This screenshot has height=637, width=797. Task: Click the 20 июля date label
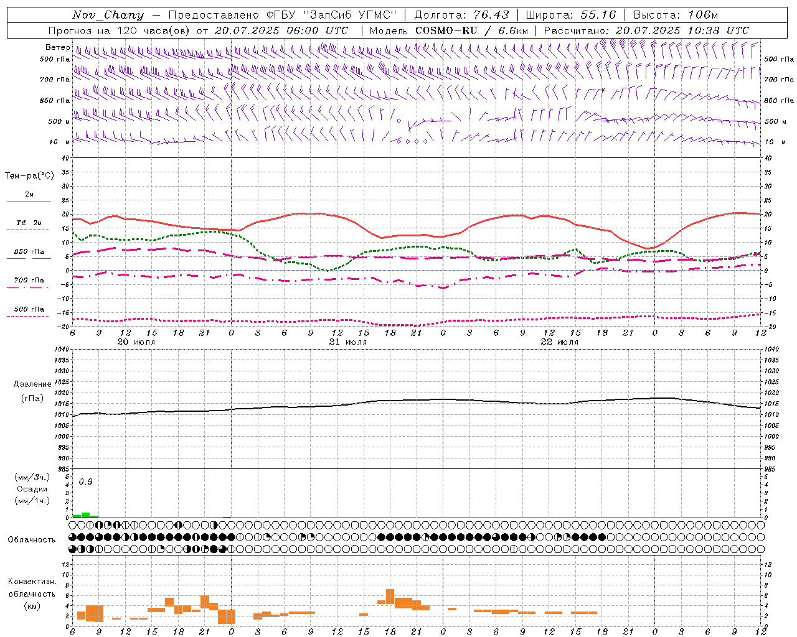(x=136, y=342)
